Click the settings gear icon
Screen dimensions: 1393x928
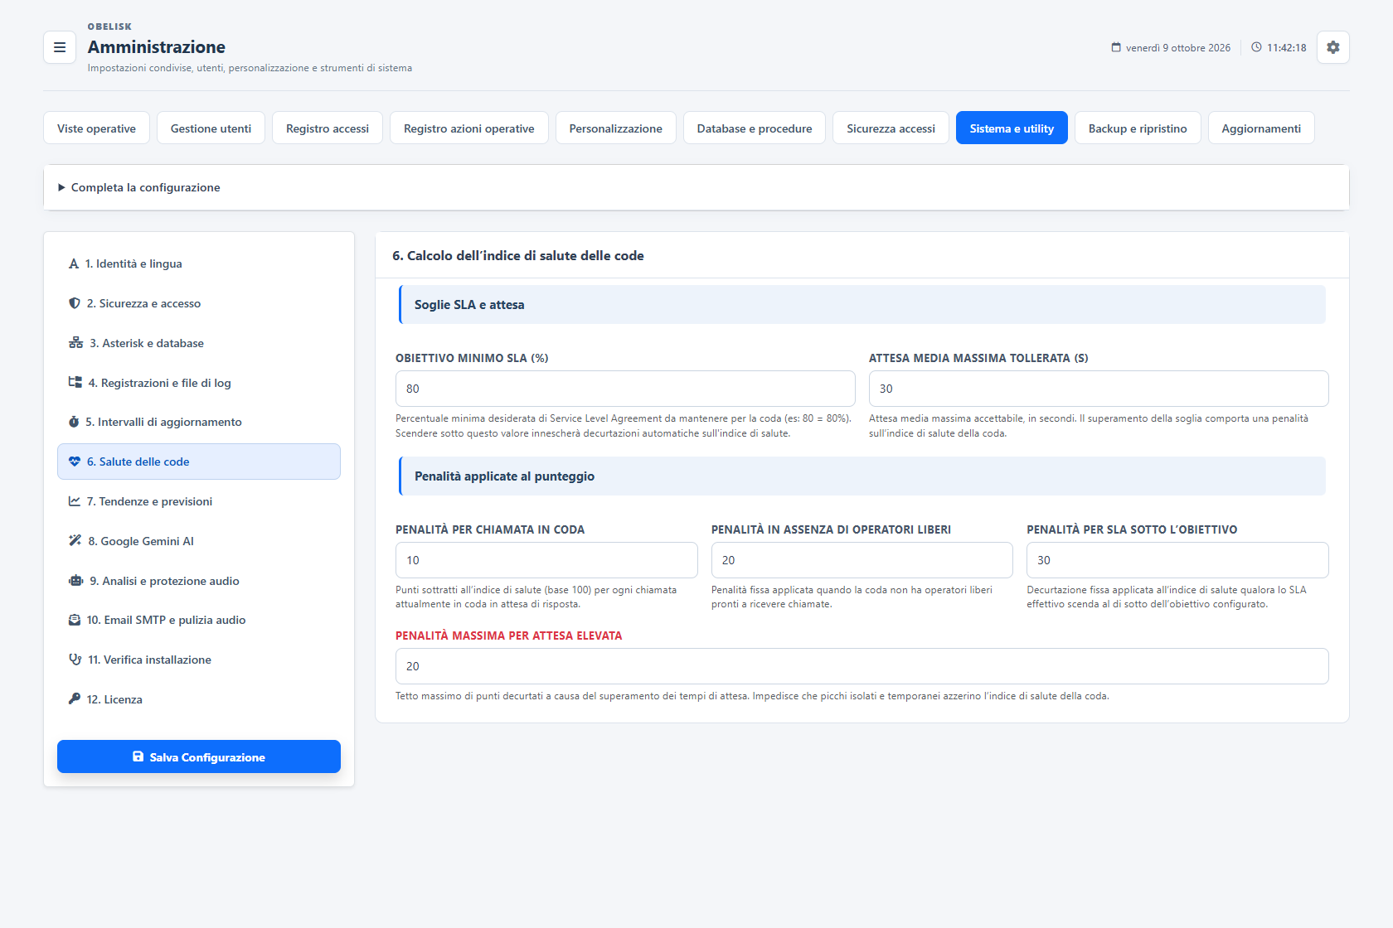pos(1333,47)
